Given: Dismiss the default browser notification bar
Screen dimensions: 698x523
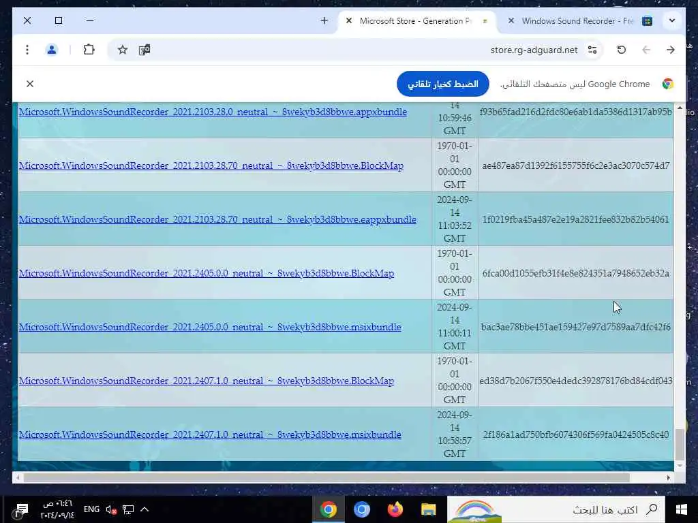Looking at the screenshot, I should tap(30, 84).
